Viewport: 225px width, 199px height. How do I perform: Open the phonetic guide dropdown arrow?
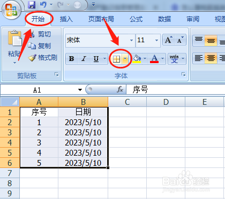pyautogui.click(x=183, y=59)
